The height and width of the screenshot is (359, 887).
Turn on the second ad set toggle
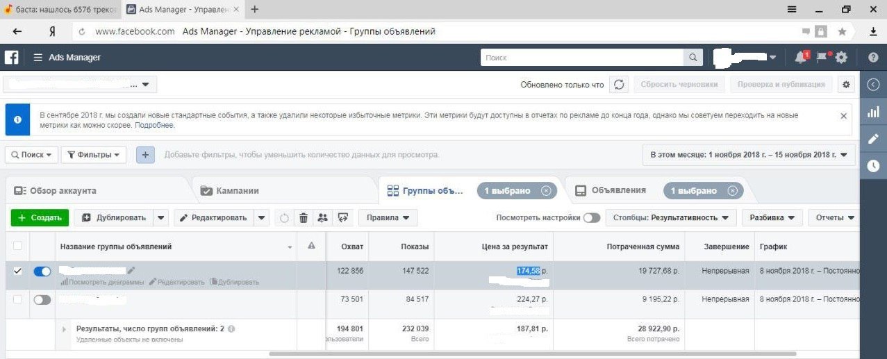click(x=42, y=300)
